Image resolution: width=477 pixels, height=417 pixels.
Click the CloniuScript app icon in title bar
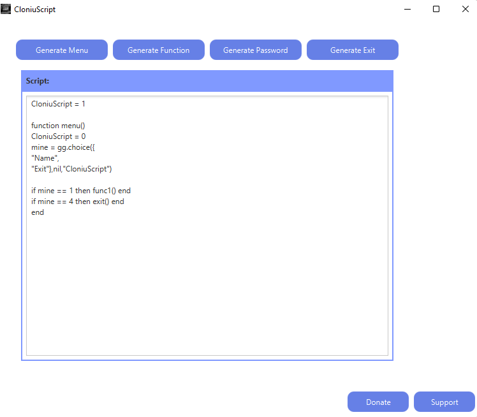[6, 9]
